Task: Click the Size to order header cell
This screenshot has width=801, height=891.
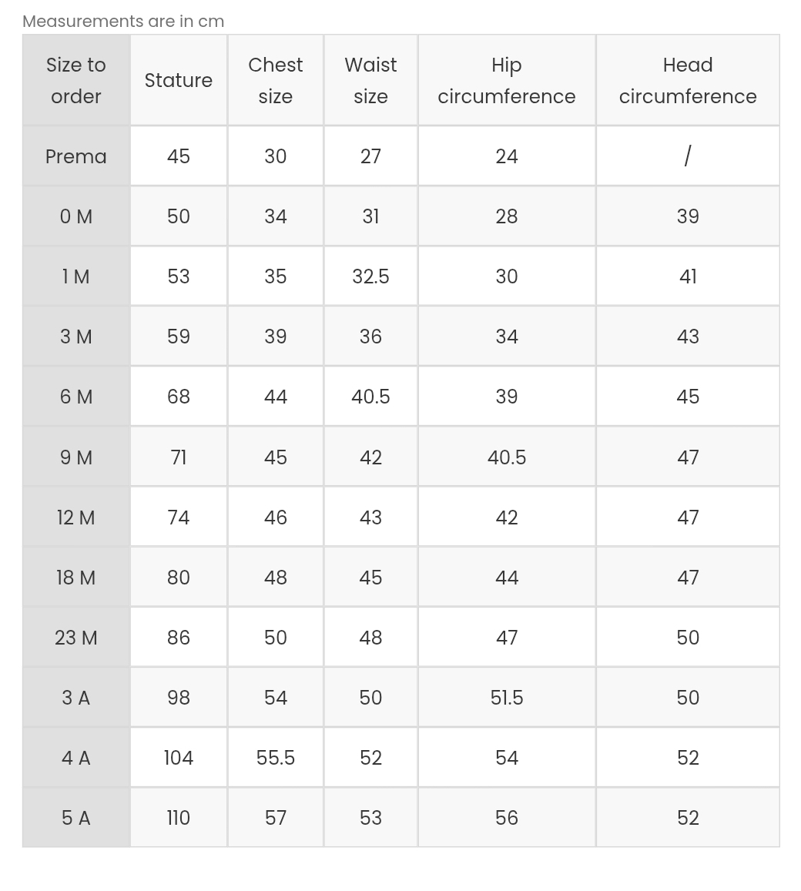Action: coord(76,80)
